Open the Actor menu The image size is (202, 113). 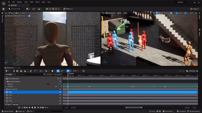43,2
